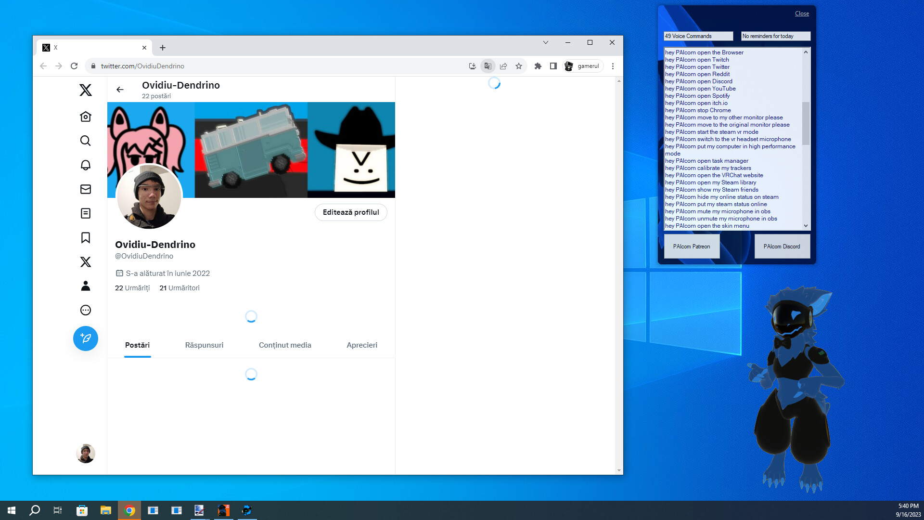This screenshot has width=924, height=520.
Task: Click the Răspunsuri tab on profile
Action: [x=204, y=345]
